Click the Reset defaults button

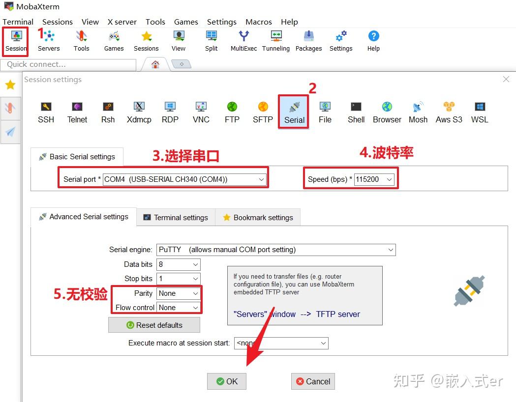click(154, 324)
